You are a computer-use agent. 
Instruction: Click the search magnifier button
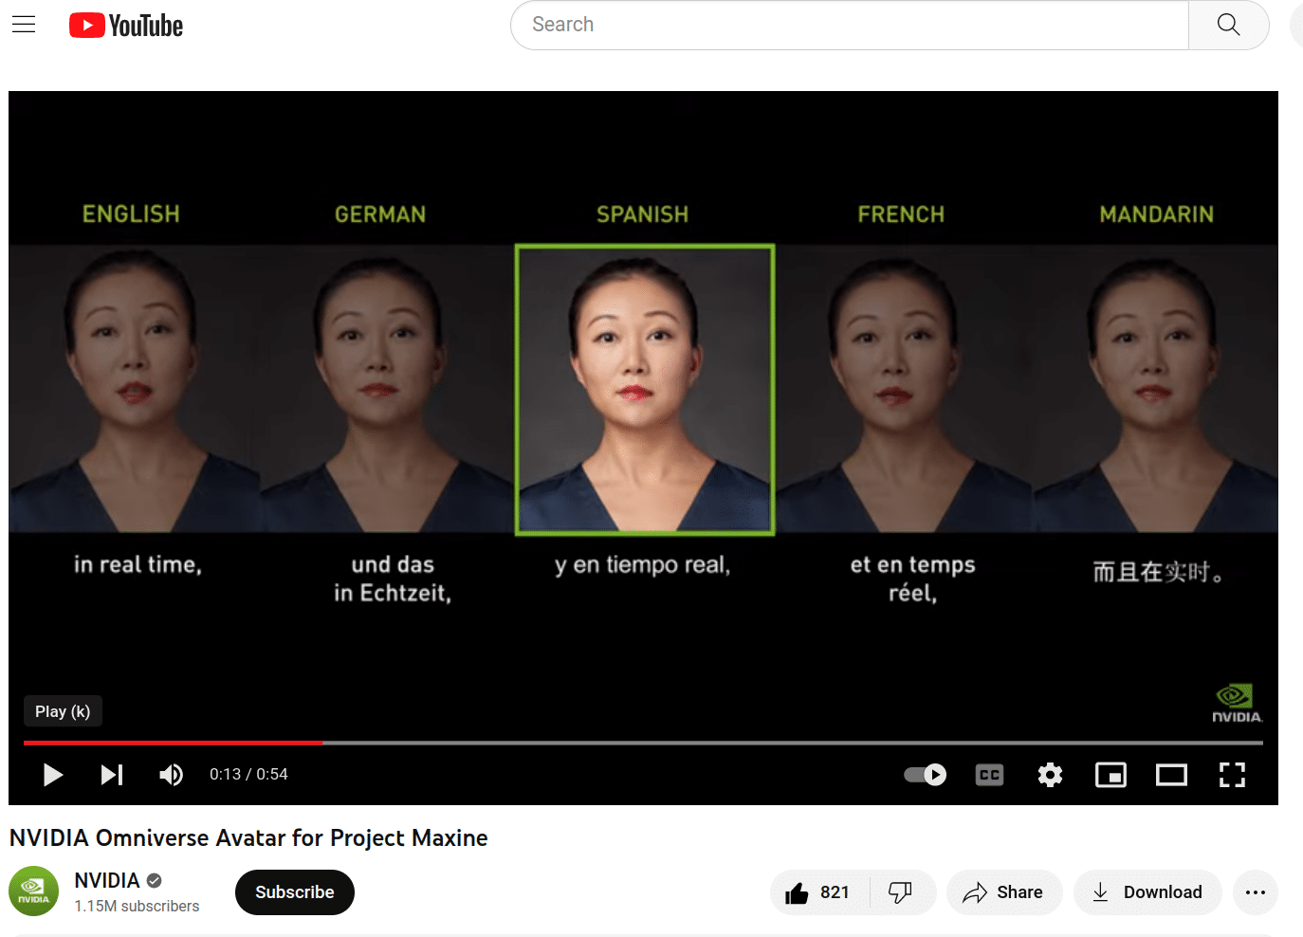click(x=1228, y=25)
